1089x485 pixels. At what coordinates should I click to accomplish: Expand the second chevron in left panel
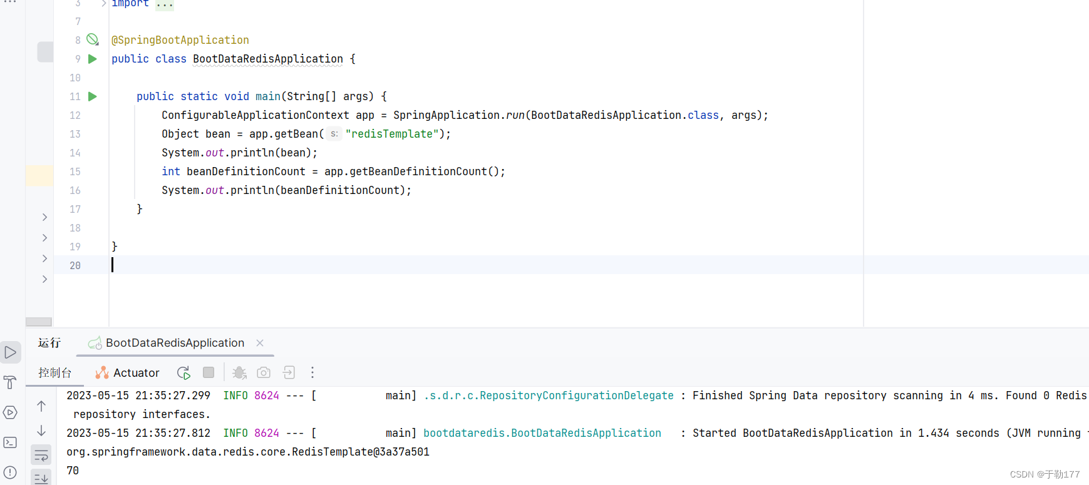(x=44, y=238)
